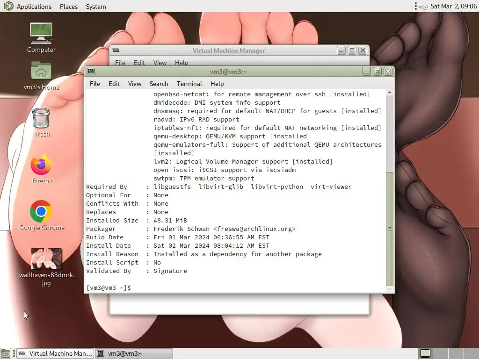479x359 pixels.
Task: Select wallhaven-83dmrk.jpg image file
Action: pos(46,267)
